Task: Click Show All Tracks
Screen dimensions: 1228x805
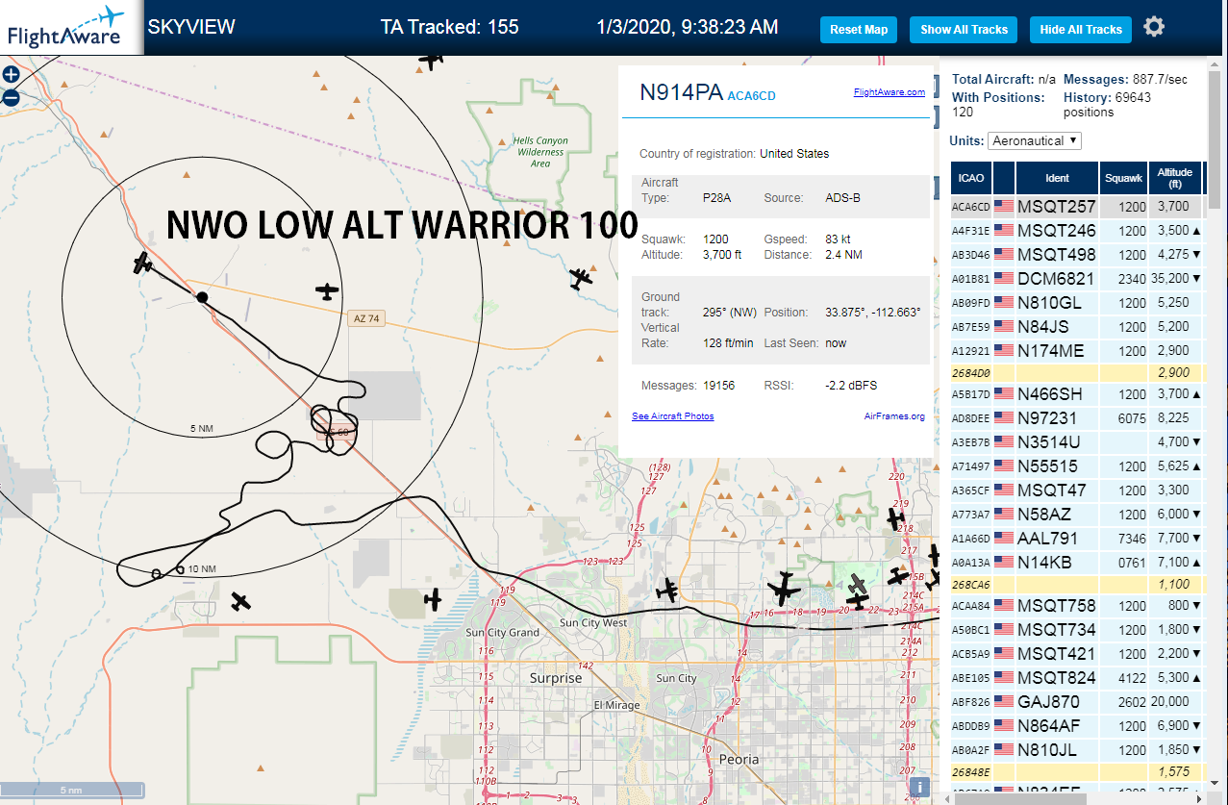Action: pyautogui.click(x=964, y=29)
